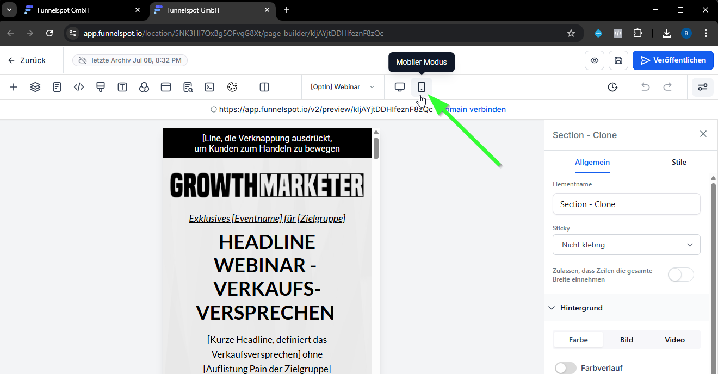The image size is (718, 374).
Task: Click the save floppy disk icon
Action: coord(618,60)
